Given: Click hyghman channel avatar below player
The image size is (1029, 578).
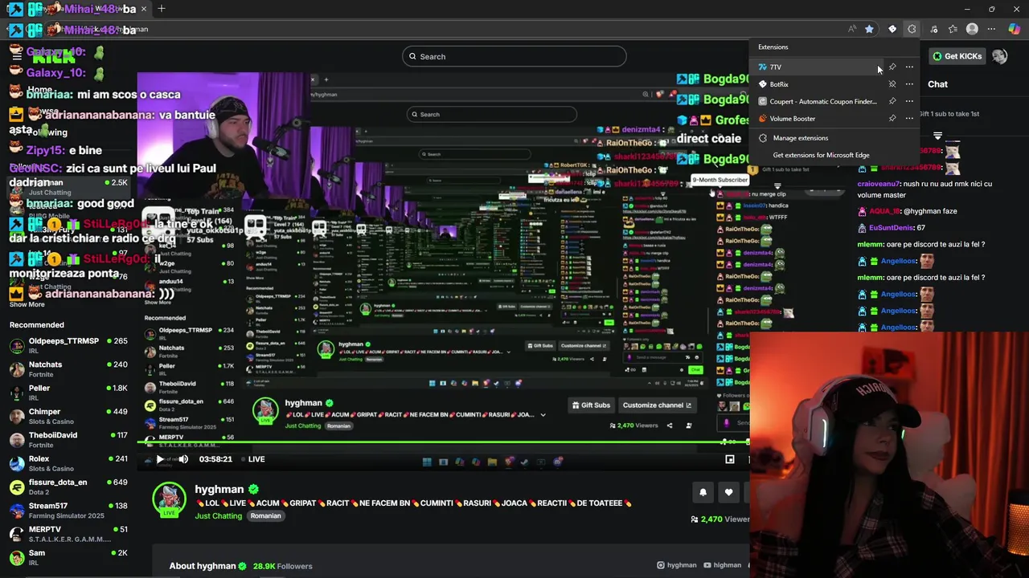Looking at the screenshot, I should pos(170,499).
